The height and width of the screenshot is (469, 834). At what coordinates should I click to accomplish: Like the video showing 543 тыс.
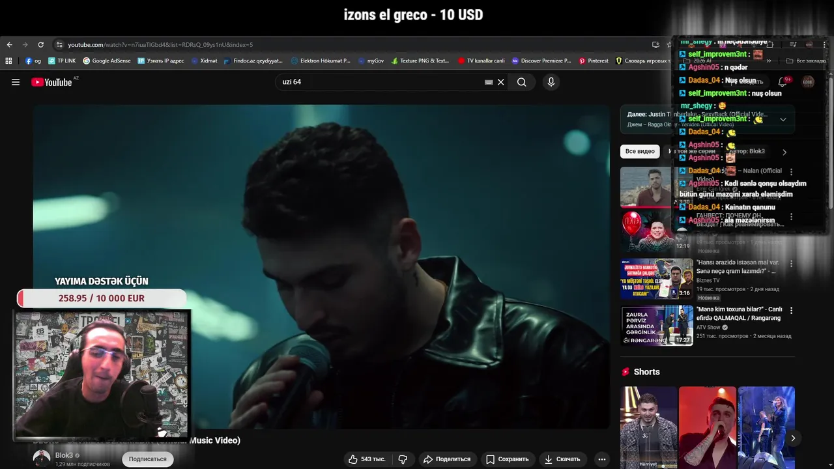[367, 459]
